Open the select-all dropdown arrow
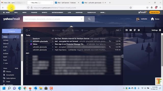 (29, 30)
